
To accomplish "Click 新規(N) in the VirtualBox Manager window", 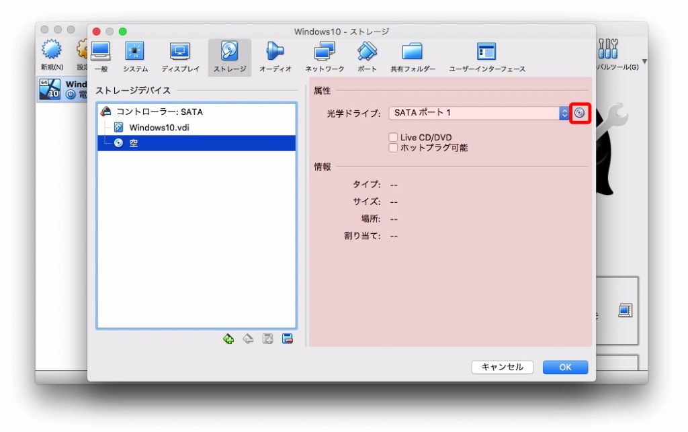I will 52,55.
